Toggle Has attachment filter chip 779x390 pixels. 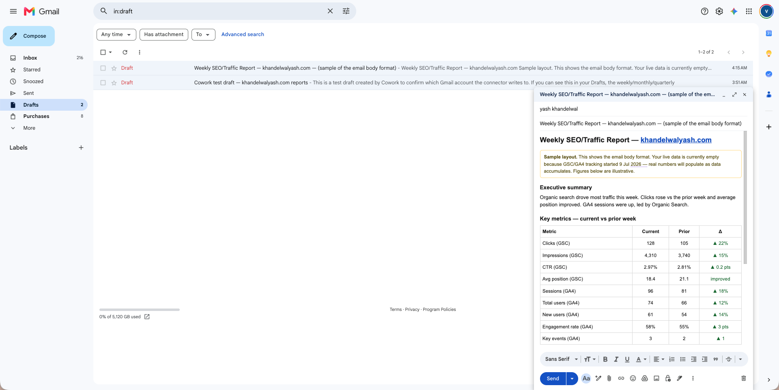pyautogui.click(x=164, y=34)
